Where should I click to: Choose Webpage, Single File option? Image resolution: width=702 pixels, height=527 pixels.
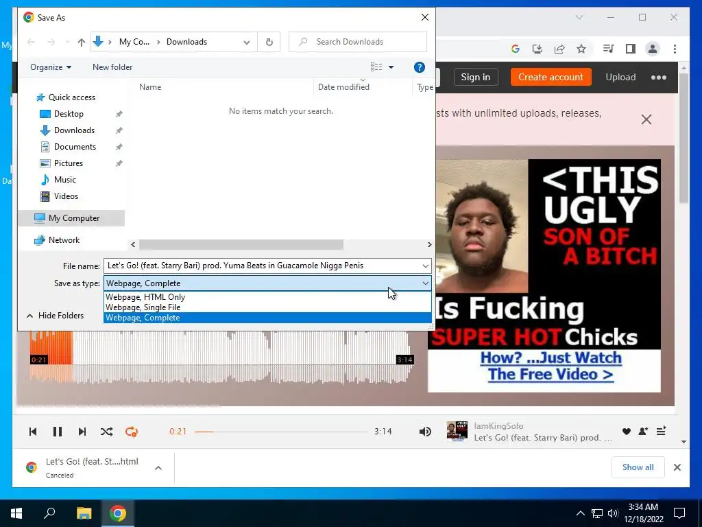268,307
